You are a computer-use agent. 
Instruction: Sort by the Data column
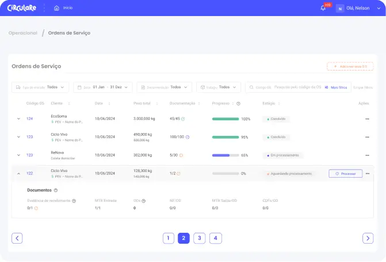click(109, 104)
